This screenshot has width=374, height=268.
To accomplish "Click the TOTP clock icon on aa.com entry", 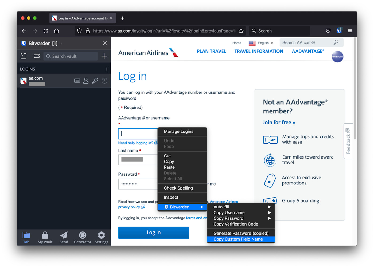I will point(104,80).
